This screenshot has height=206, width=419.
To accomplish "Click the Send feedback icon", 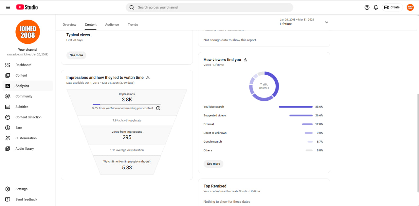I will pos(8,199).
